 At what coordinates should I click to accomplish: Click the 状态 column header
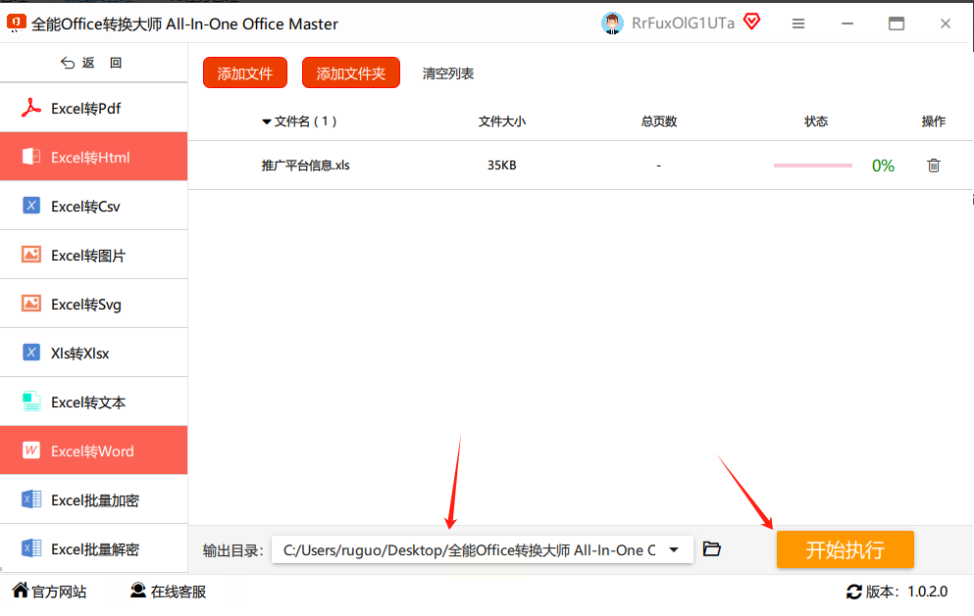click(x=816, y=121)
